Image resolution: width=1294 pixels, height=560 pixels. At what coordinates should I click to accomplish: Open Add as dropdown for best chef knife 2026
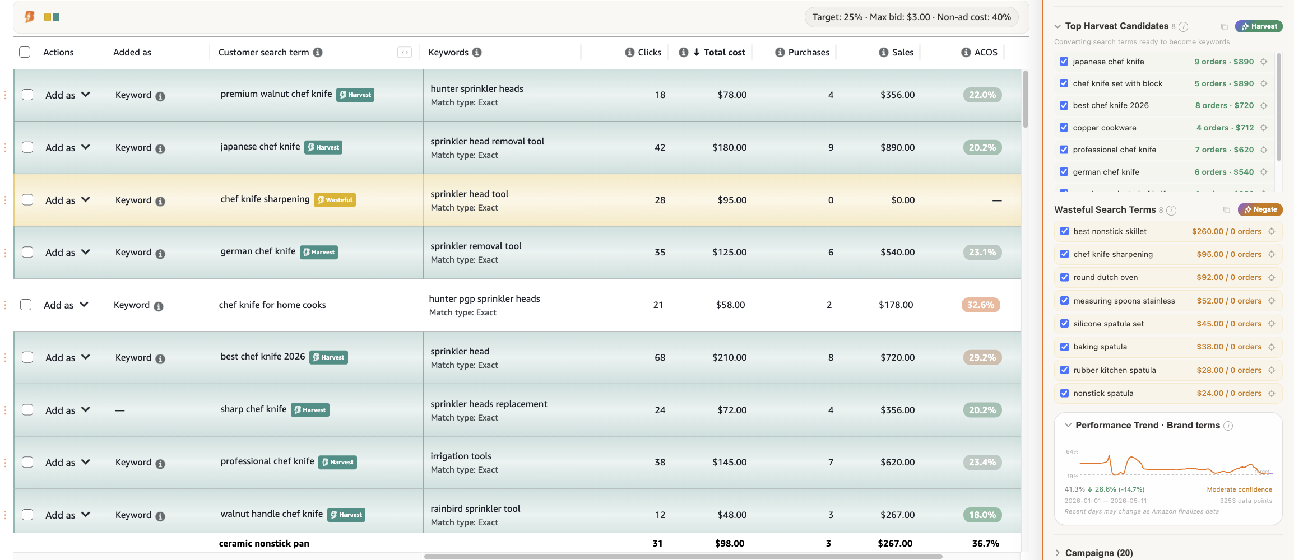[x=67, y=357]
